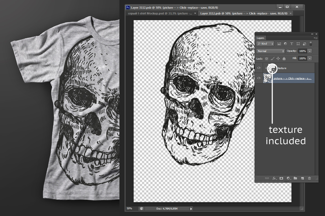This screenshot has width=325, height=216.
Task: Hide the texture layer
Action: (259, 68)
